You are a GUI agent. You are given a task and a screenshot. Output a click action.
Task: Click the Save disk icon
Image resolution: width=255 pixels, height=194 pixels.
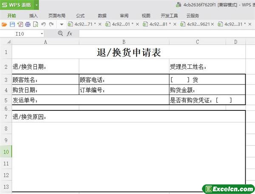click(x=12, y=24)
